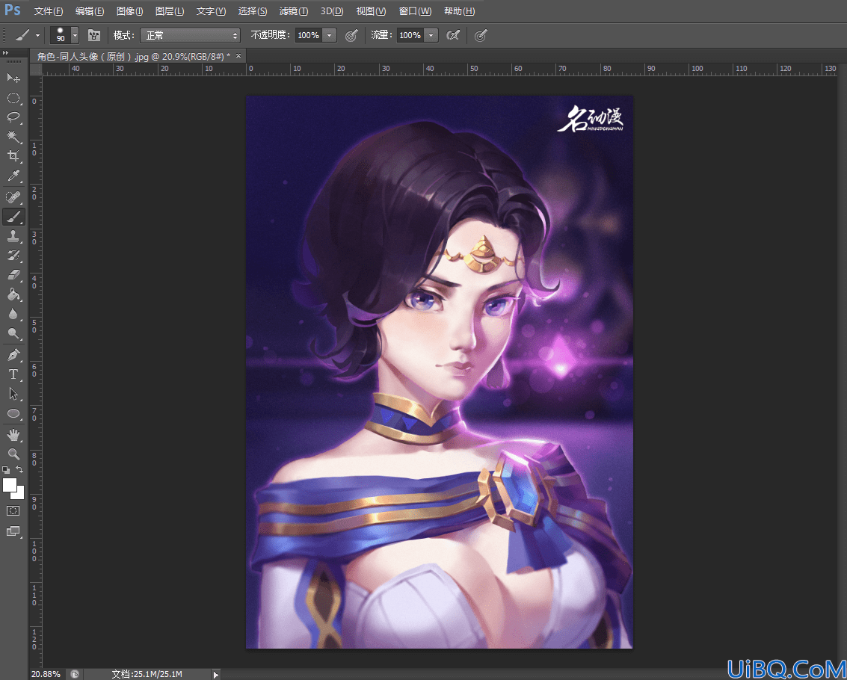
Task: Reset to default foreground and background colors
Action: point(6,470)
